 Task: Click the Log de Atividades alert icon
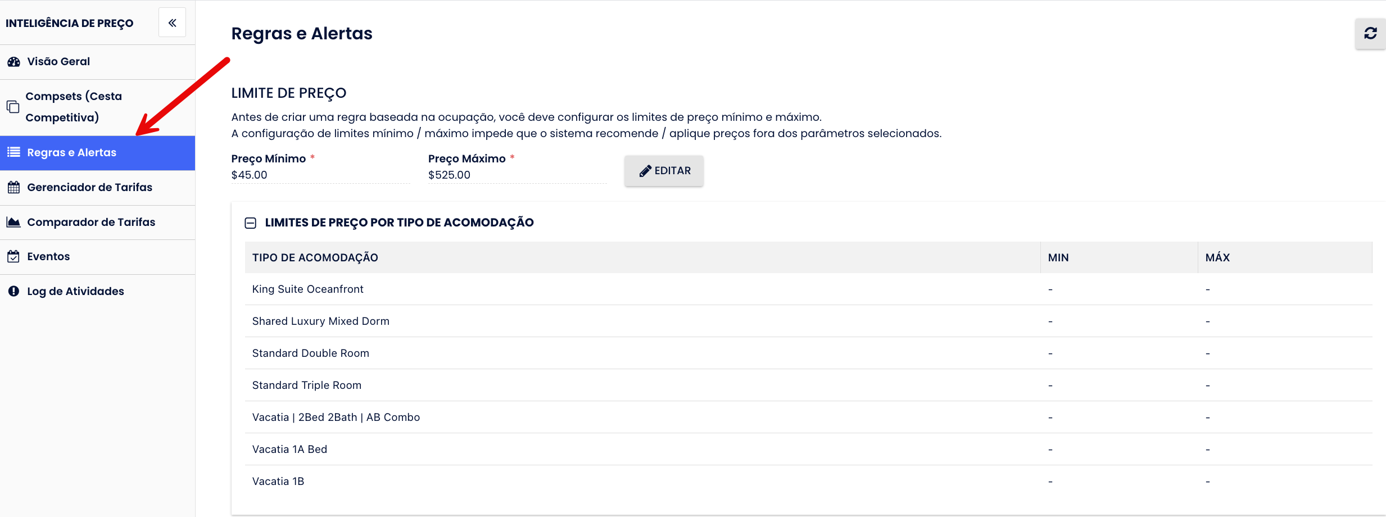[x=13, y=291]
